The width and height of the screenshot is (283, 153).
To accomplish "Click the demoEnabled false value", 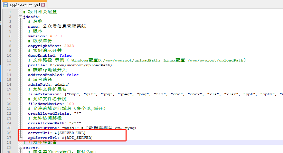I will click(66, 55).
